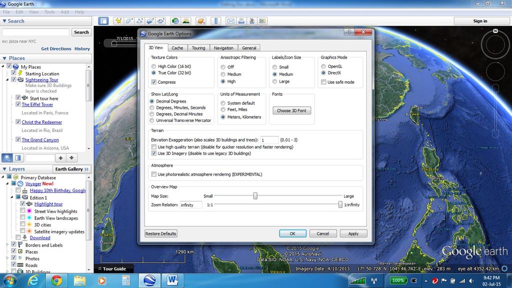Select the OpenGL graphics mode
Viewport: 512px width, 288px height.
323,66
